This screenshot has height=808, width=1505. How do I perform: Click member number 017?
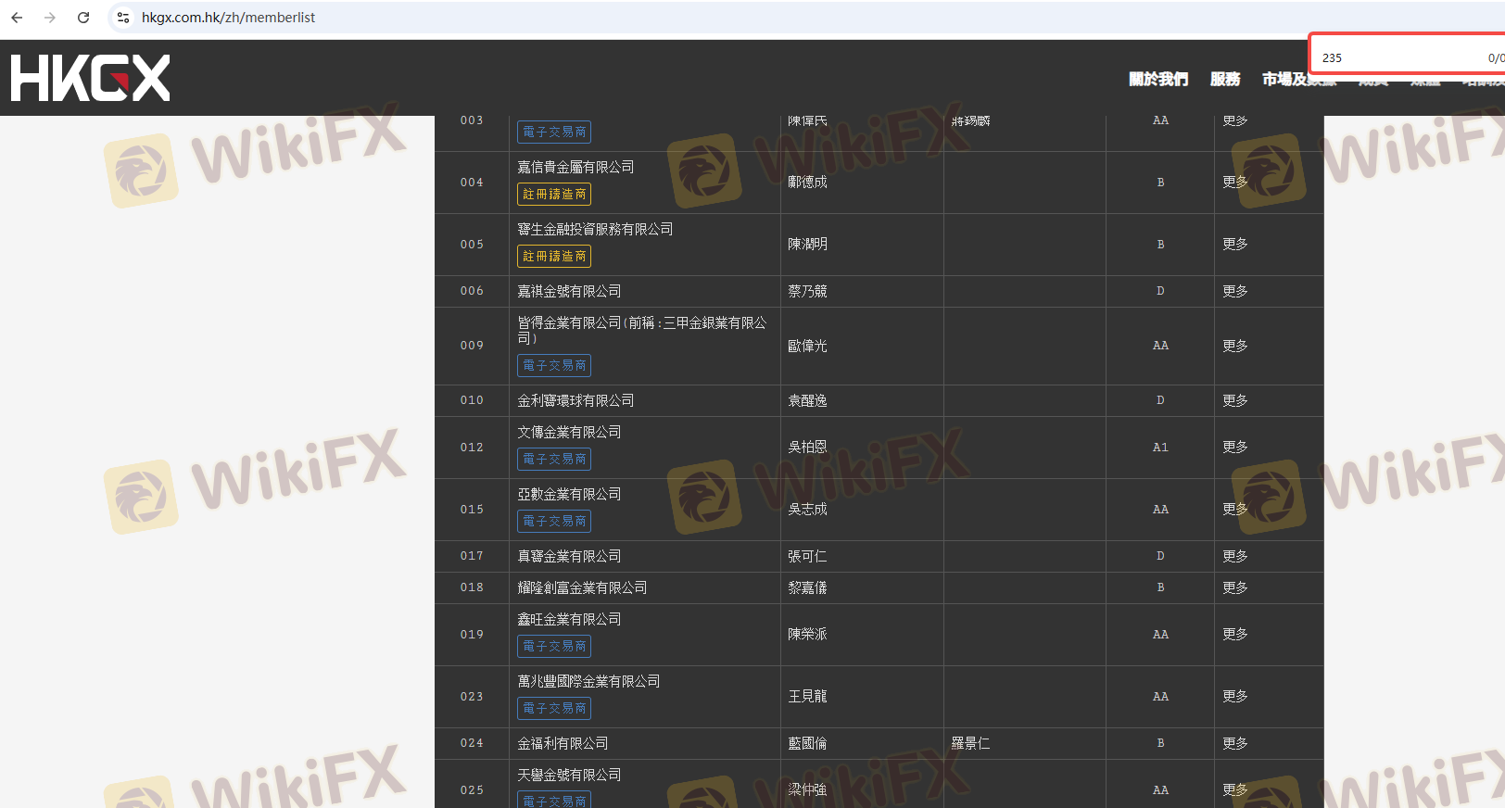(472, 556)
